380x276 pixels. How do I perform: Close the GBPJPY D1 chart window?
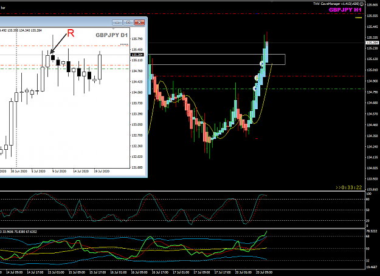click(x=140, y=22)
